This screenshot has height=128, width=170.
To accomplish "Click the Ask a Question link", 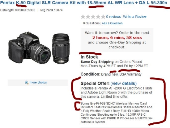I will point(112,23).
